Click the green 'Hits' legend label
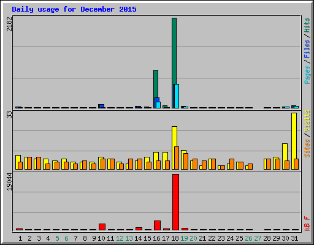The image size is (314, 245). [307, 25]
